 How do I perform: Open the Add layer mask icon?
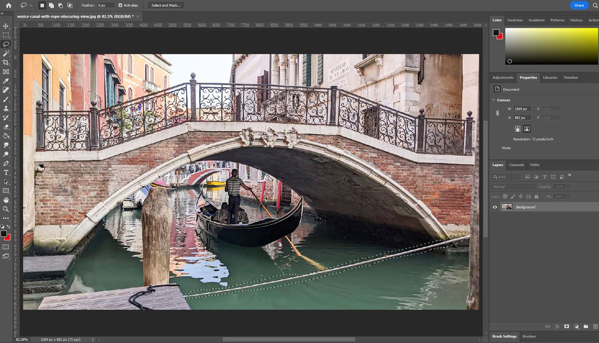(x=566, y=326)
